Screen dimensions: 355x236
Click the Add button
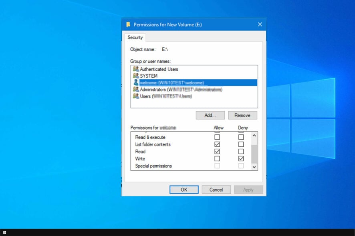tap(210, 115)
